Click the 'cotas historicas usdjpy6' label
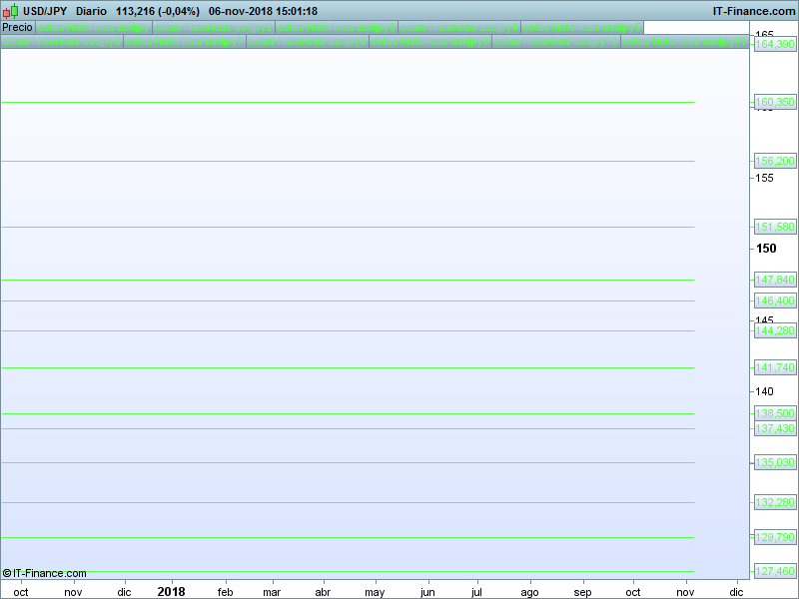This screenshot has height=599, width=799. (62, 42)
